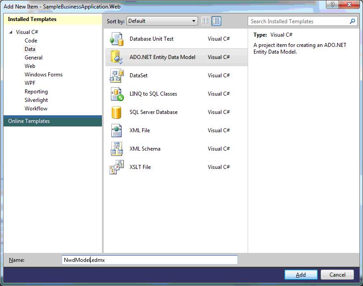Select the ADO.NET Entity Data Model icon
Viewport: 363px width, 286px height.
coord(117,57)
